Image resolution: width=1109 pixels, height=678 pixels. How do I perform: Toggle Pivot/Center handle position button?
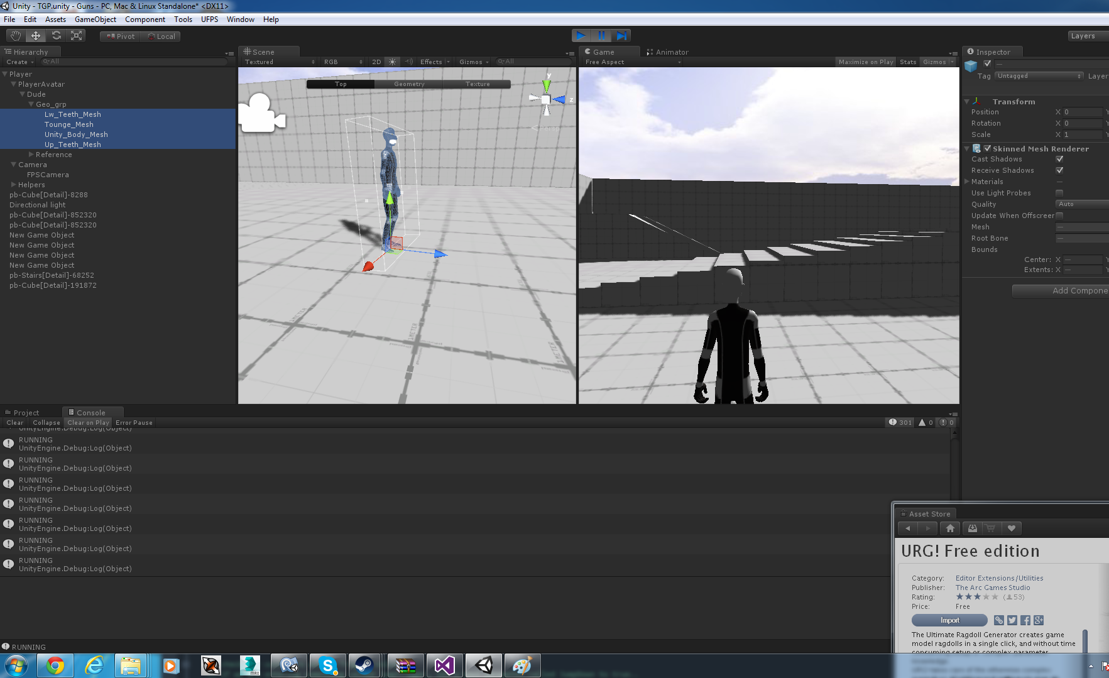point(121,36)
